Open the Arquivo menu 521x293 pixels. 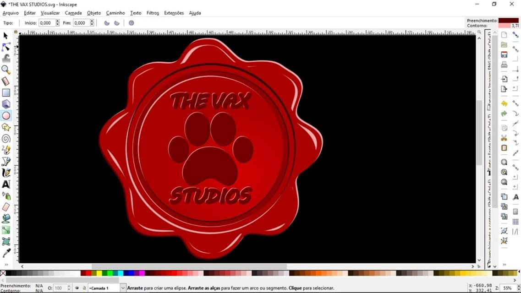(x=11, y=13)
